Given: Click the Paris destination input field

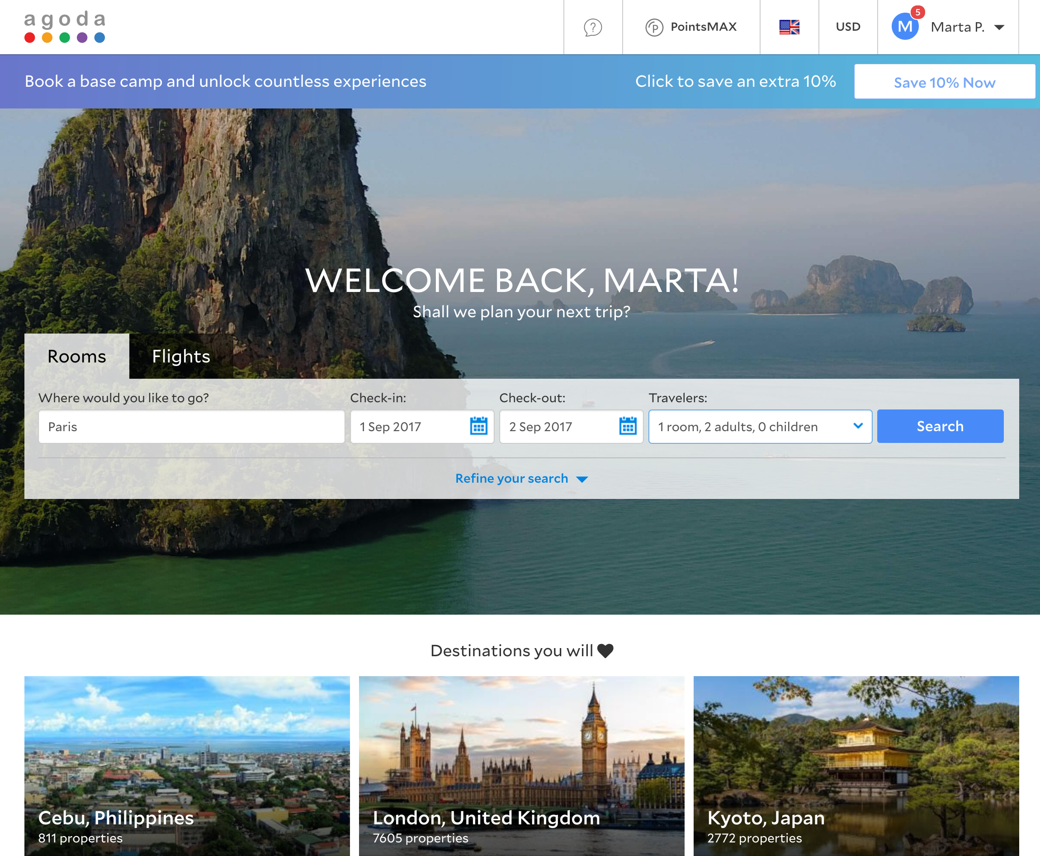Looking at the screenshot, I should pos(191,427).
